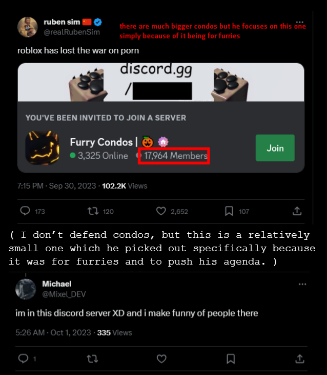Open @Mixel_DEV profile handle
Viewport: 327px width, 375px height.
[64, 294]
